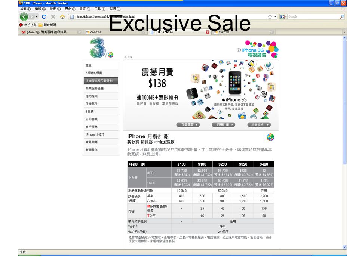Click the Google search input field
Viewport: 359px width, 269px height.
click(313, 17)
